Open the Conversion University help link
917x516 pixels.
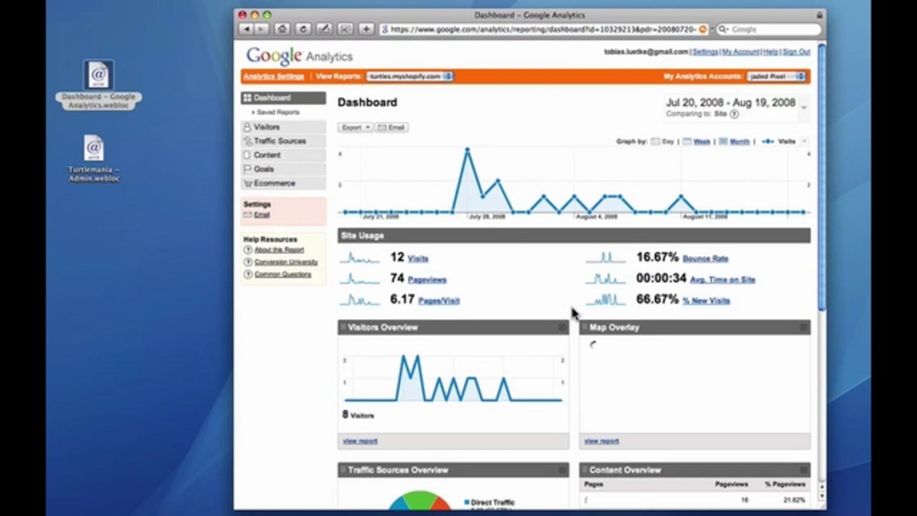click(x=286, y=262)
